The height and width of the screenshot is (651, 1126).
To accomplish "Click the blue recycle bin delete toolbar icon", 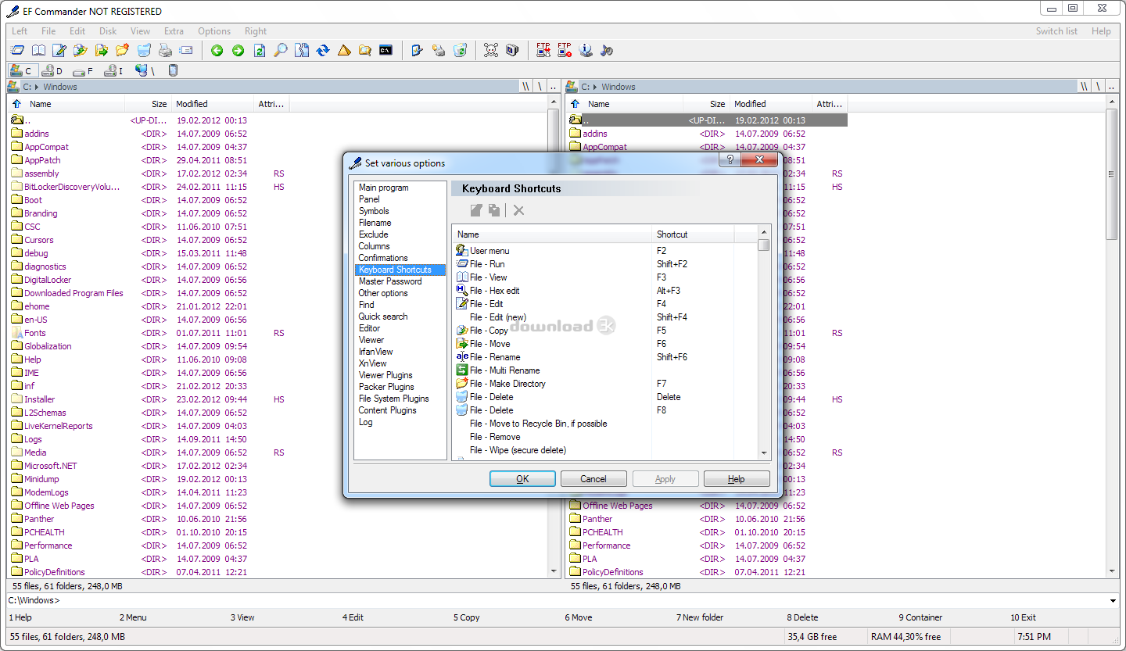I will tap(144, 50).
